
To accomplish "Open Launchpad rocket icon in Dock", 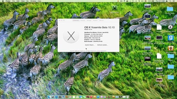I will (x=53, y=97).
